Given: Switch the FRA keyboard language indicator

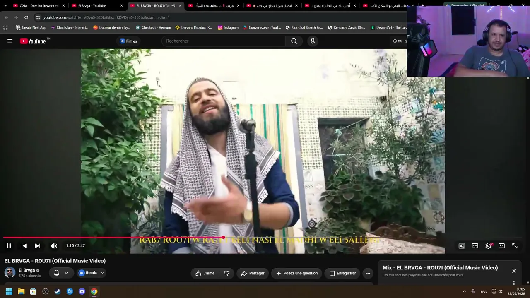Looking at the screenshot, I should coord(484,291).
